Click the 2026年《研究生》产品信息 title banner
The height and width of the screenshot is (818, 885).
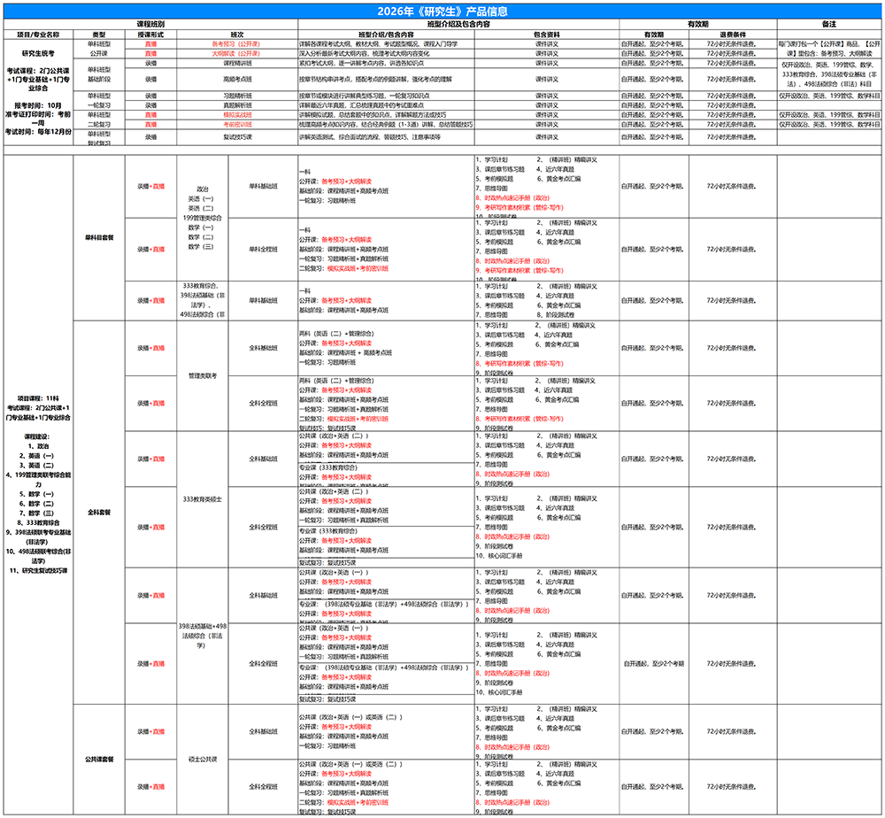[442, 11]
